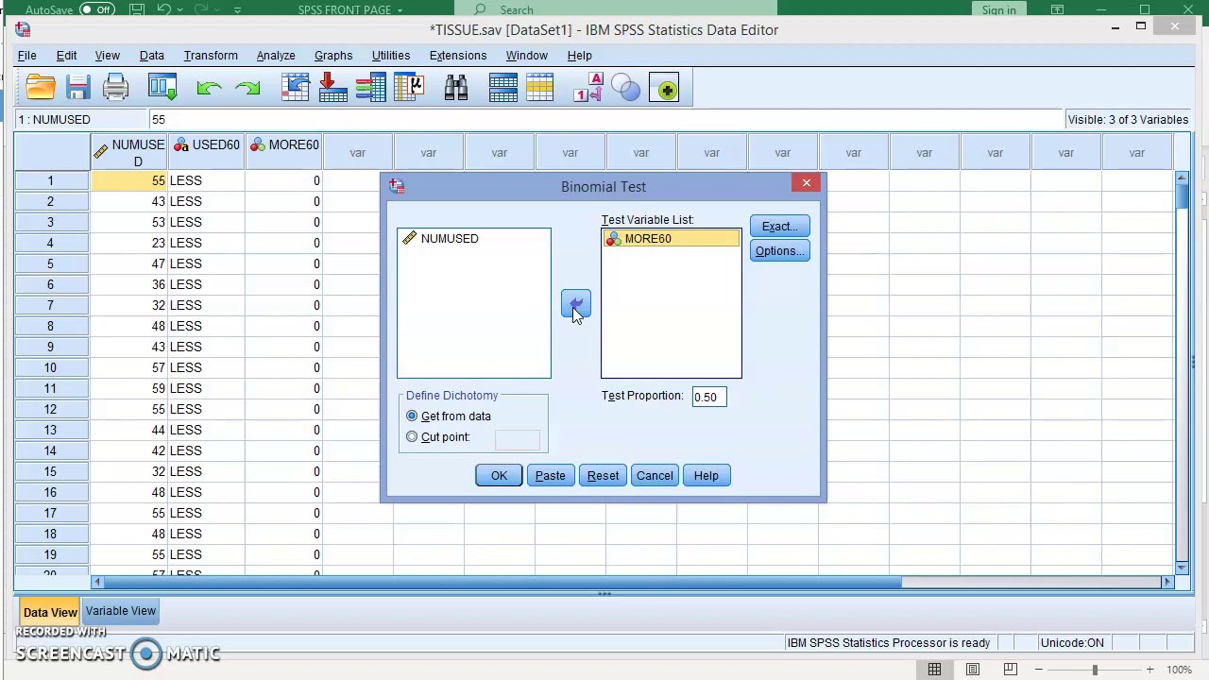Go to variable red arrow icon

pos(332,89)
